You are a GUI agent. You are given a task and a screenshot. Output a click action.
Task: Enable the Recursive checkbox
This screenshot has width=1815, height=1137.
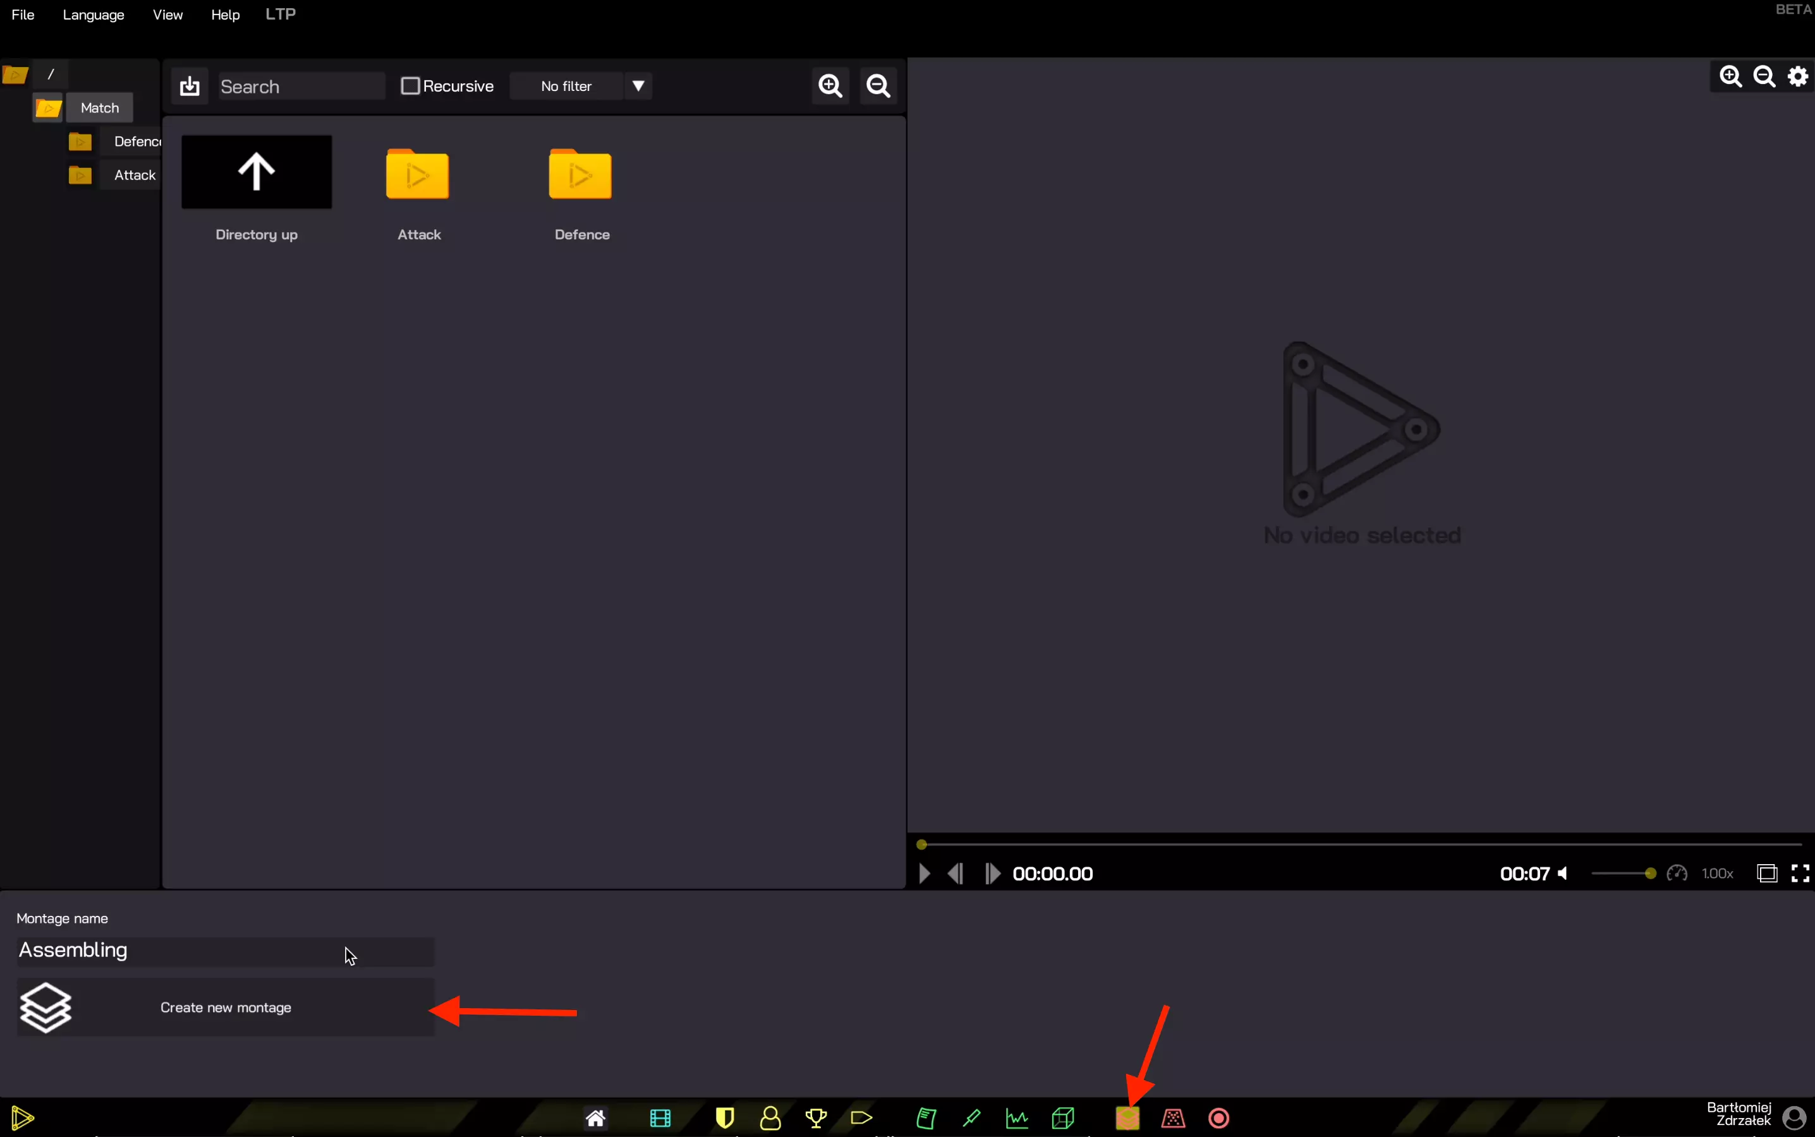pyautogui.click(x=410, y=86)
